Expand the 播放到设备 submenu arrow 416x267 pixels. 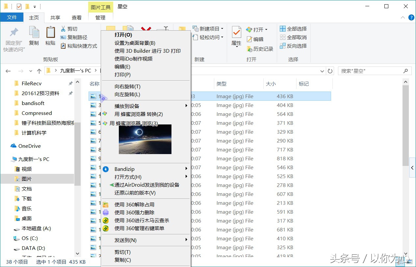[x=186, y=106]
